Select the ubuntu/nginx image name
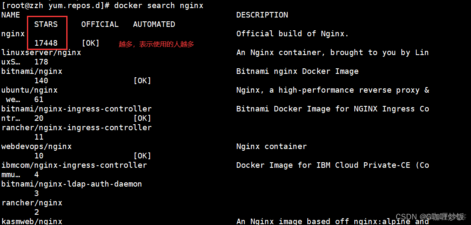Image resolution: width=471 pixels, height=225 pixels. (29, 90)
